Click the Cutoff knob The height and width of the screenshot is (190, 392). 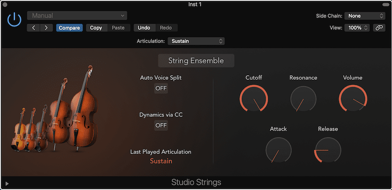pos(253,98)
